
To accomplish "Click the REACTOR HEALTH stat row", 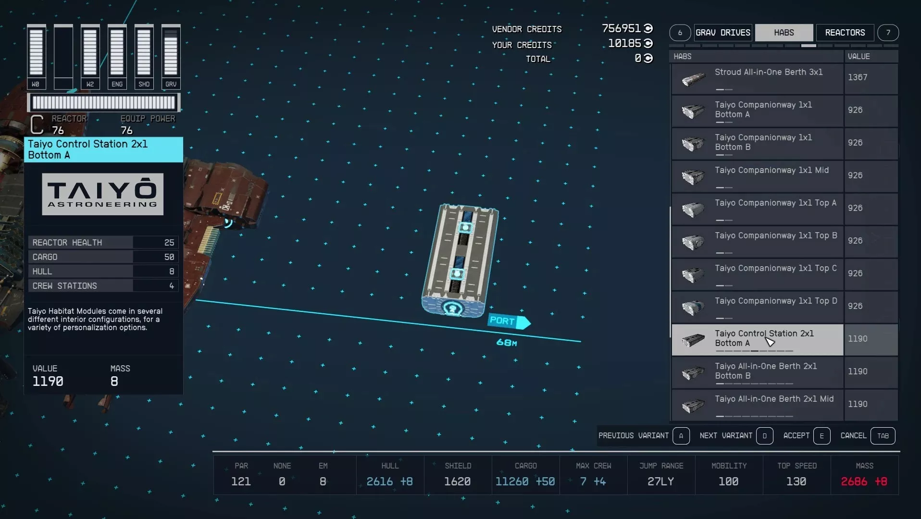I will tap(103, 243).
